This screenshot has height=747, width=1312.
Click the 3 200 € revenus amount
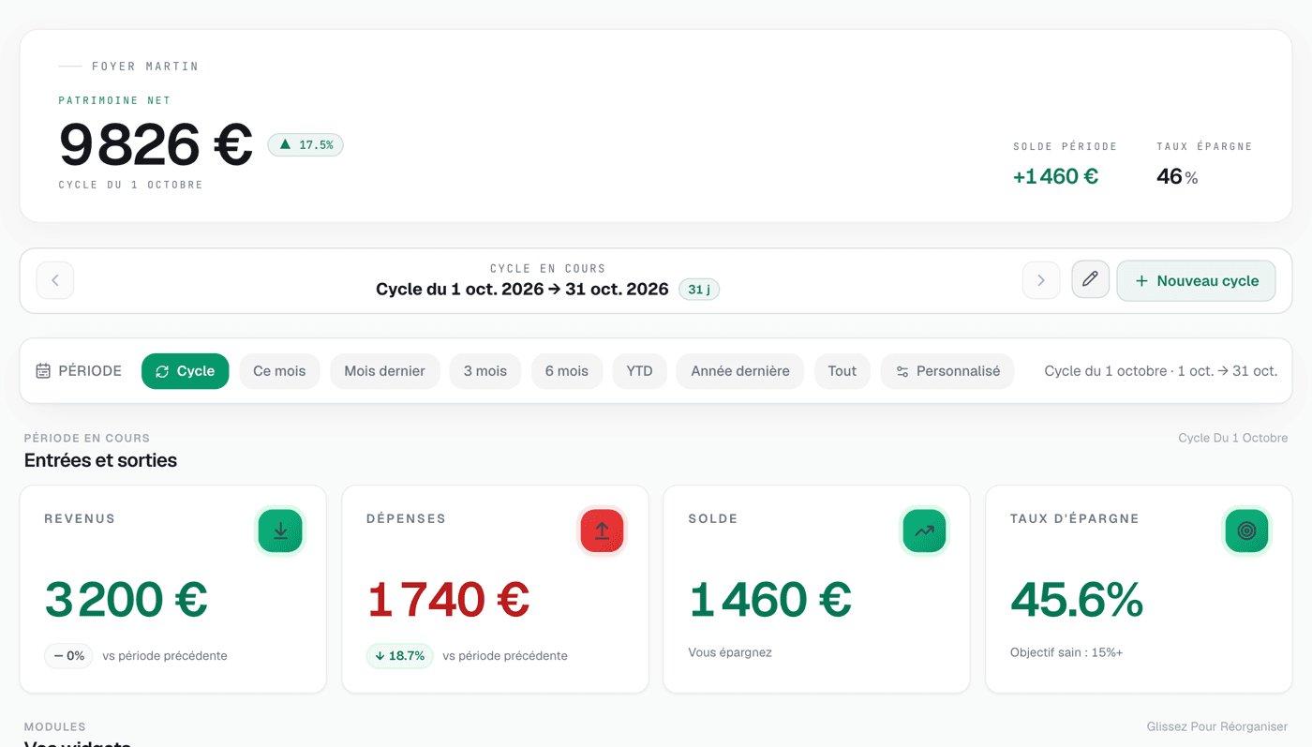tap(127, 600)
